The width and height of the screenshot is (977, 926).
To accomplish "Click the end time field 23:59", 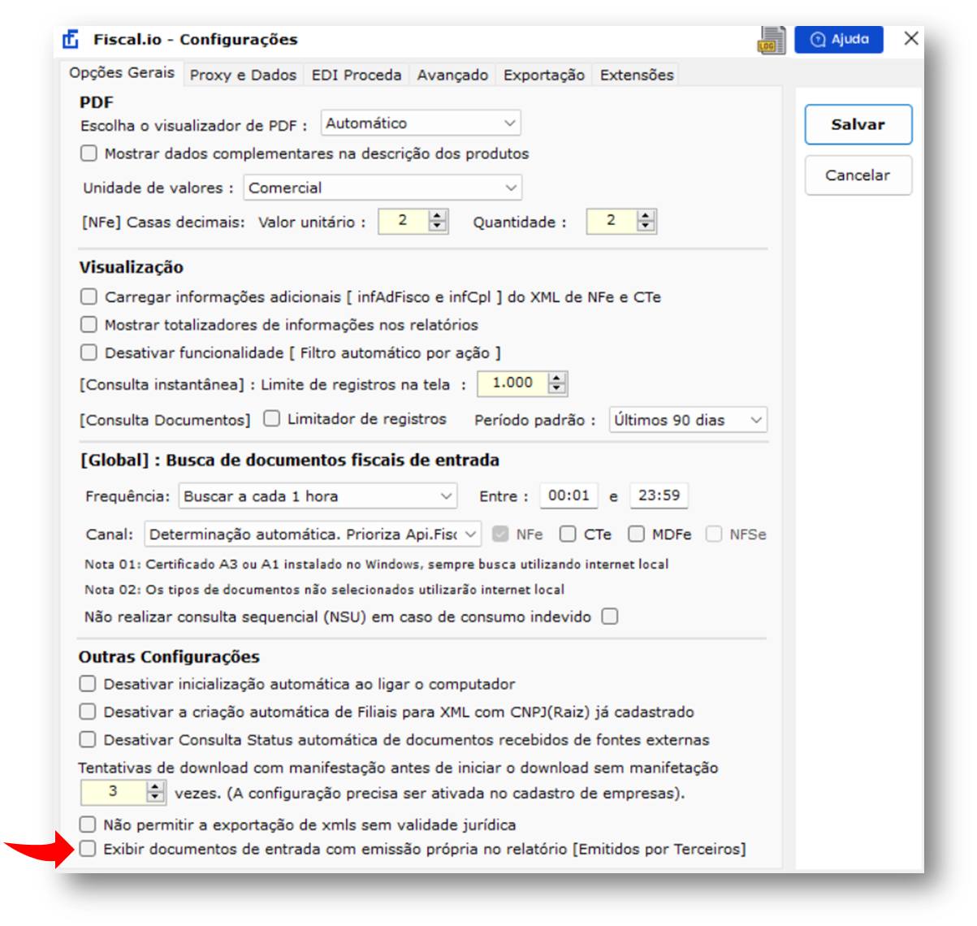I will (659, 495).
